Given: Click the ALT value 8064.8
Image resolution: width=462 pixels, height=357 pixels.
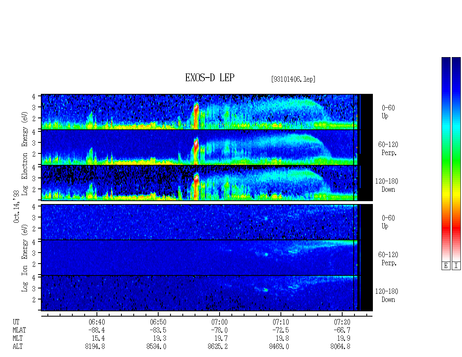Looking at the screenshot, I should coord(340,347).
